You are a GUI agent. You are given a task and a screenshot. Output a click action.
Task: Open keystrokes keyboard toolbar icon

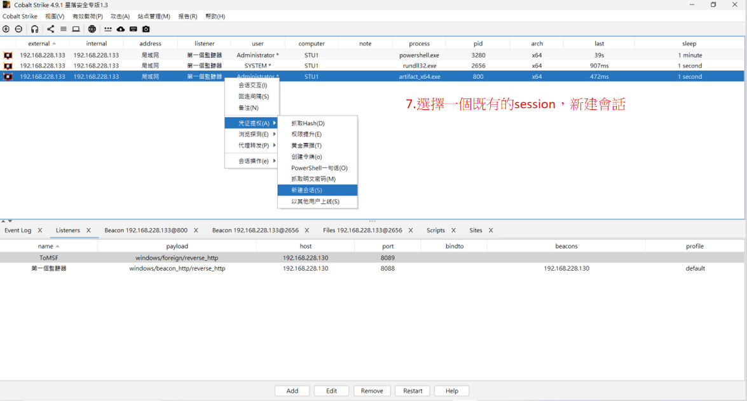(134, 29)
